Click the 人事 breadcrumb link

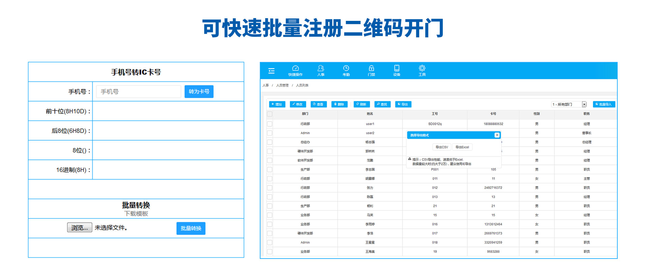click(x=266, y=86)
